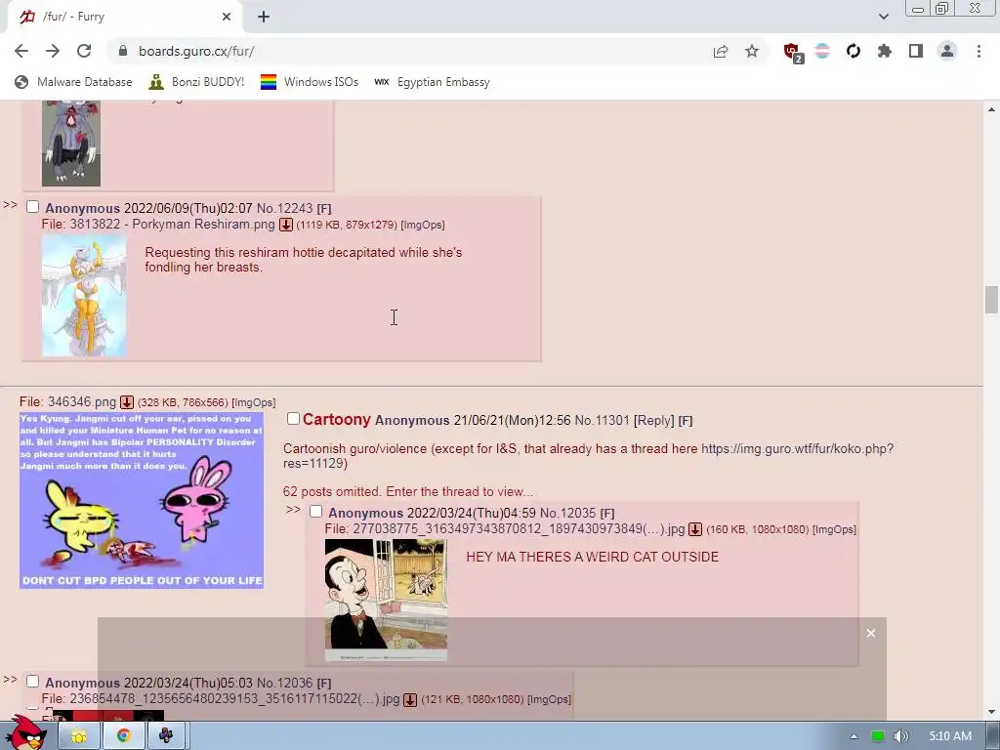The width and height of the screenshot is (1000, 750).
Task: Open the green system tray icon
Action: [x=878, y=736]
